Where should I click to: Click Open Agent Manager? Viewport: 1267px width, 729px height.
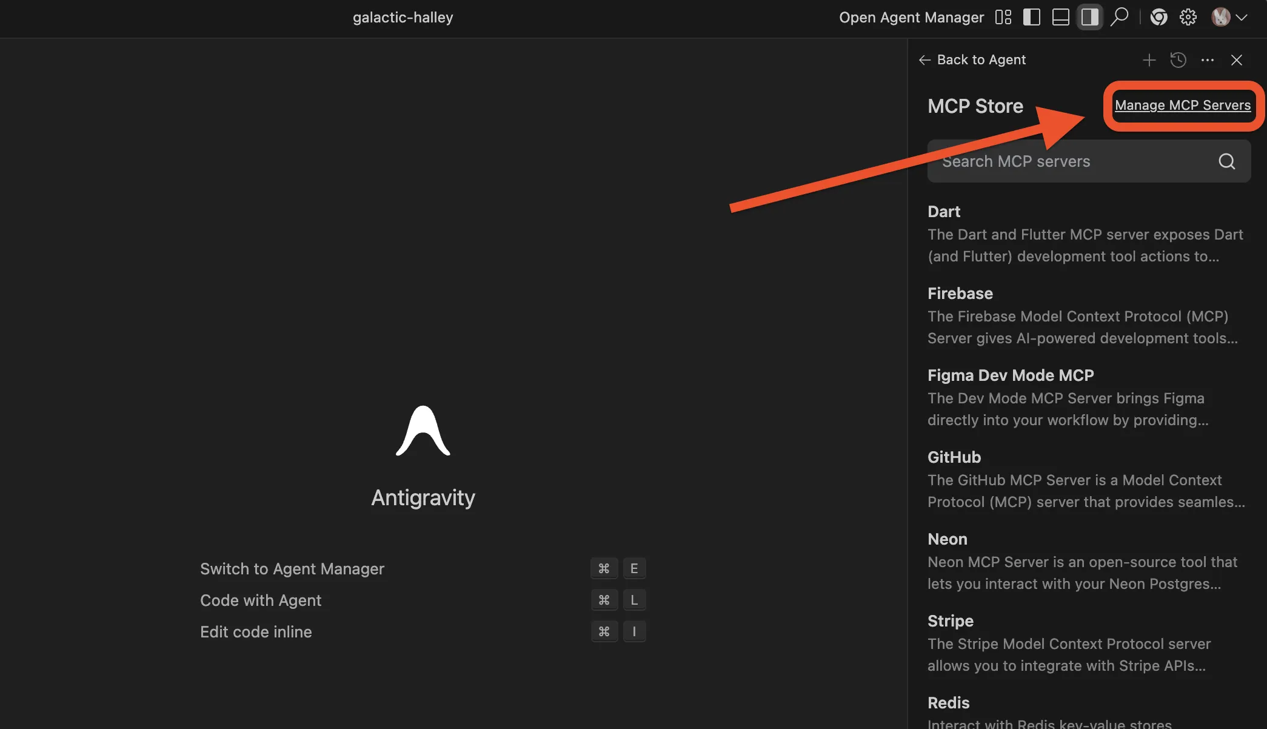coord(911,17)
